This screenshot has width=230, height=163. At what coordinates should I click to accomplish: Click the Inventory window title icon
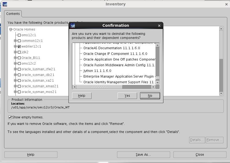click(x=5, y=4)
